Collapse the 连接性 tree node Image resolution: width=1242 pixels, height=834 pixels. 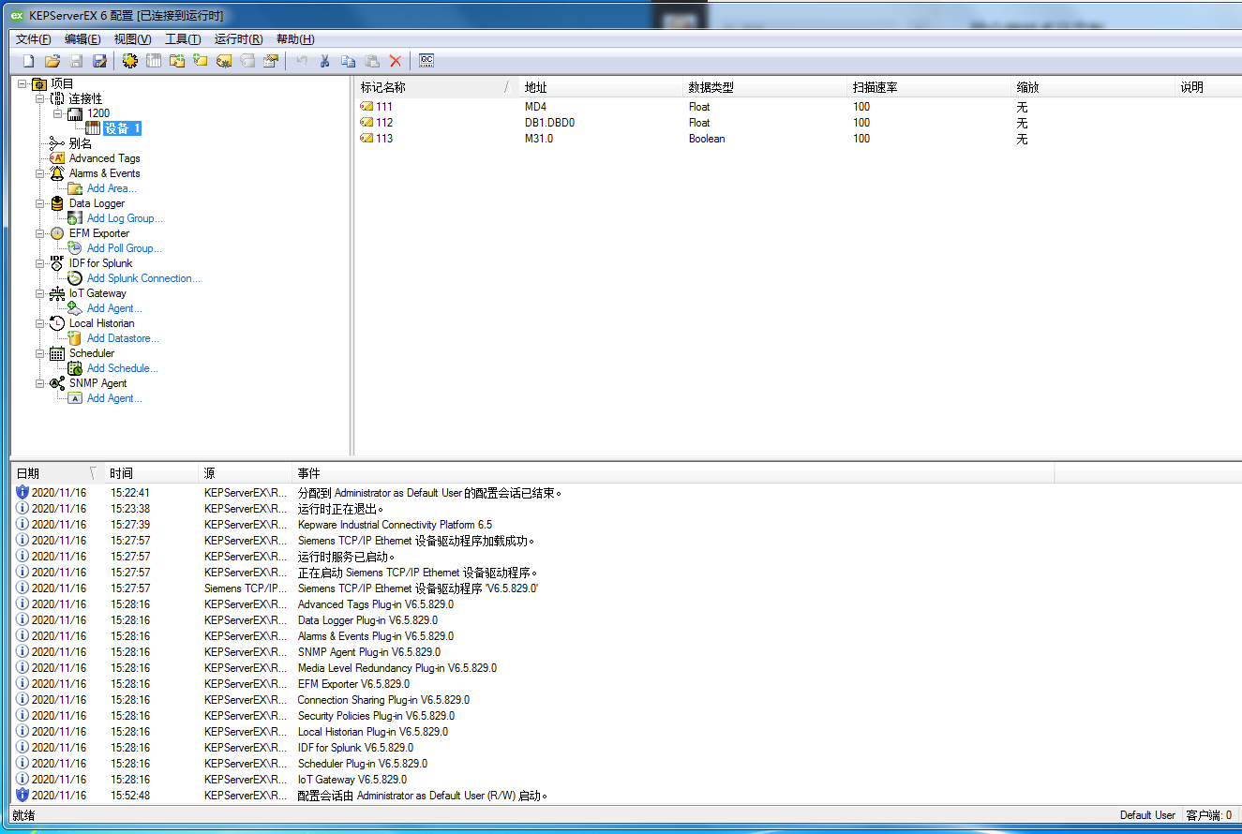40,98
